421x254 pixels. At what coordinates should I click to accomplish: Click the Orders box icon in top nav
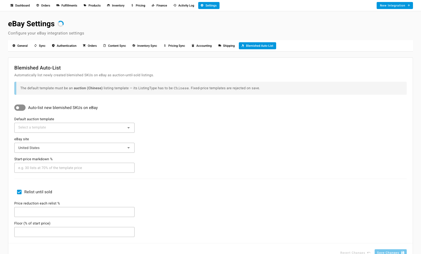(38, 5)
